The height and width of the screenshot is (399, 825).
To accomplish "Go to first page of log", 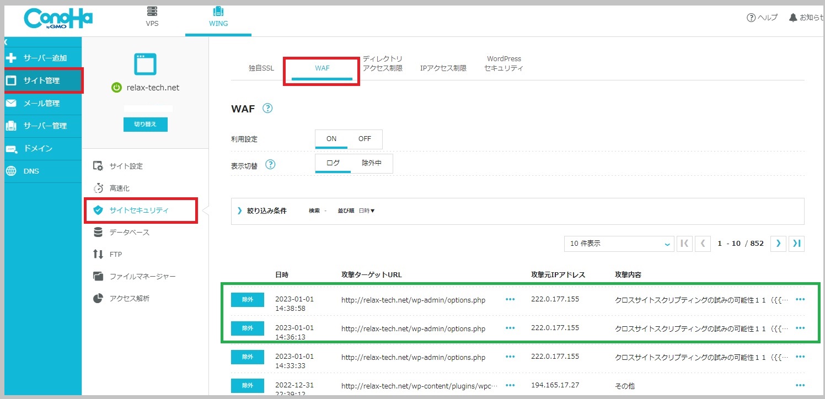I will [x=684, y=243].
